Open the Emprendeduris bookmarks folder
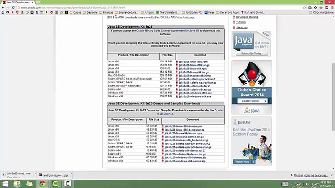Viewport: 335px width, 188px height. point(127,12)
